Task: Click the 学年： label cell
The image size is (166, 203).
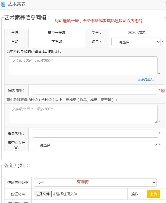Action: [x=97, y=33]
